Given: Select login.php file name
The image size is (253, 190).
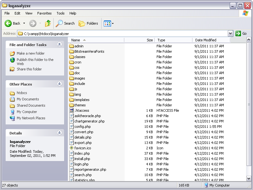Looking at the screenshot, I should click(x=81, y=164).
